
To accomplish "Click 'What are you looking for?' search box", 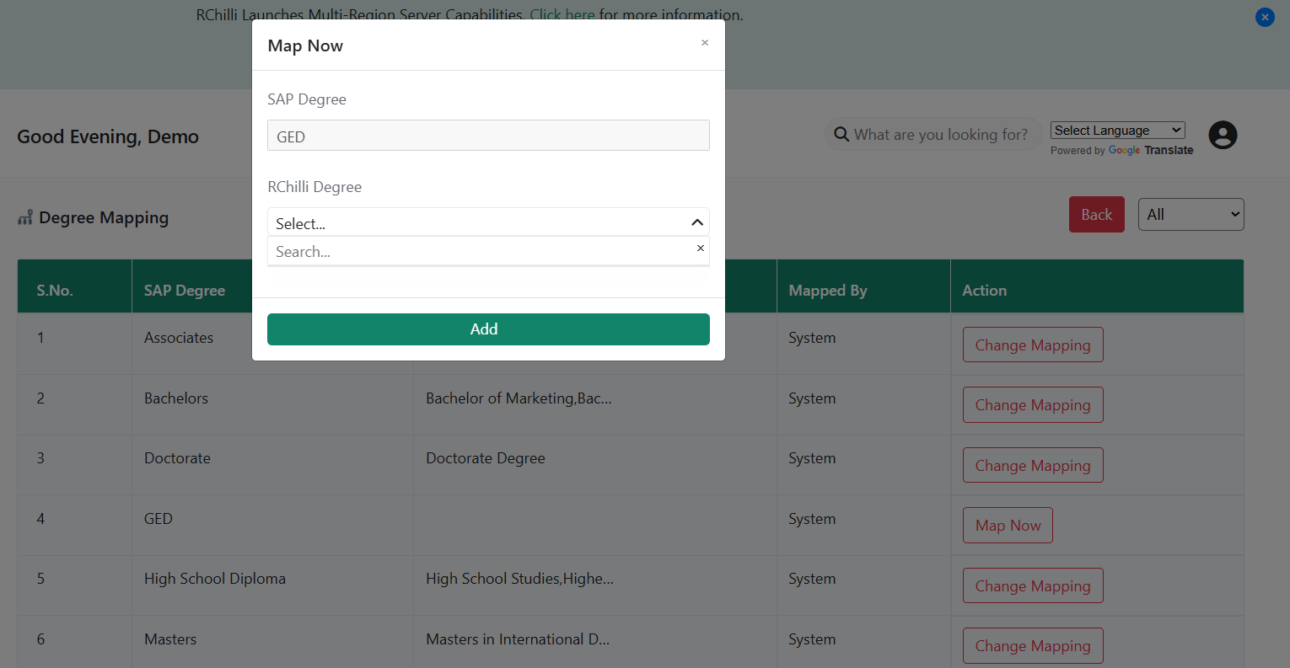I will [x=940, y=135].
